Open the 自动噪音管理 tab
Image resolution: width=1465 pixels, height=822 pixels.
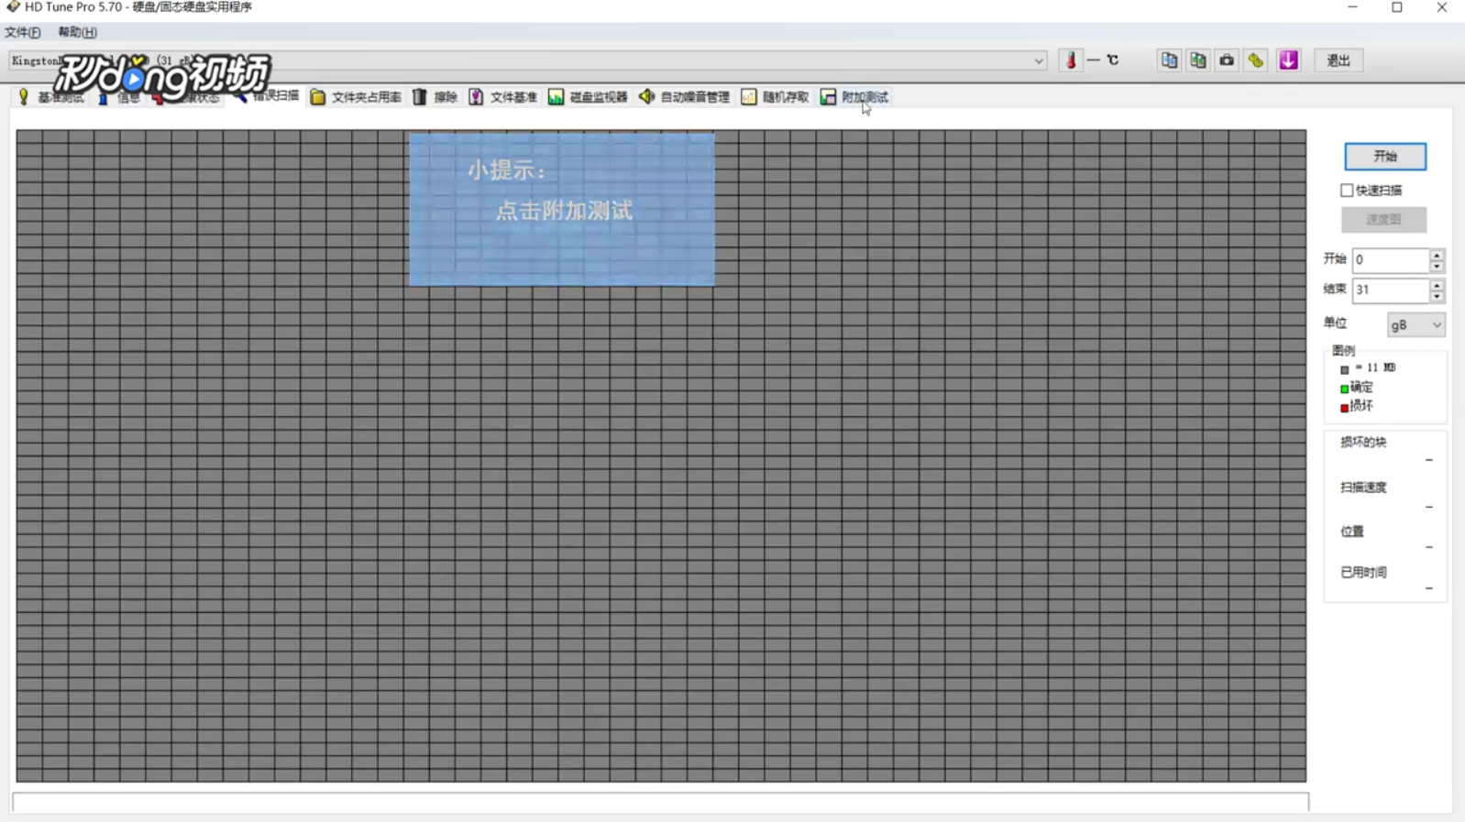pyautogui.click(x=684, y=97)
